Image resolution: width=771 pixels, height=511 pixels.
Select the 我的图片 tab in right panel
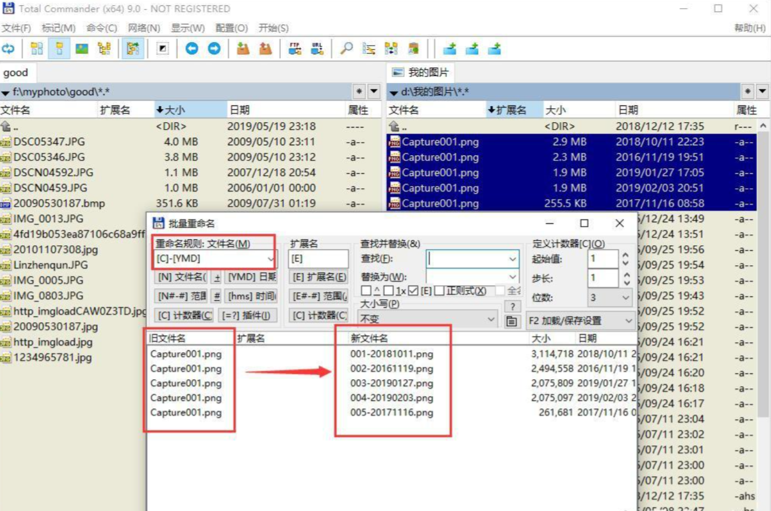(x=420, y=73)
